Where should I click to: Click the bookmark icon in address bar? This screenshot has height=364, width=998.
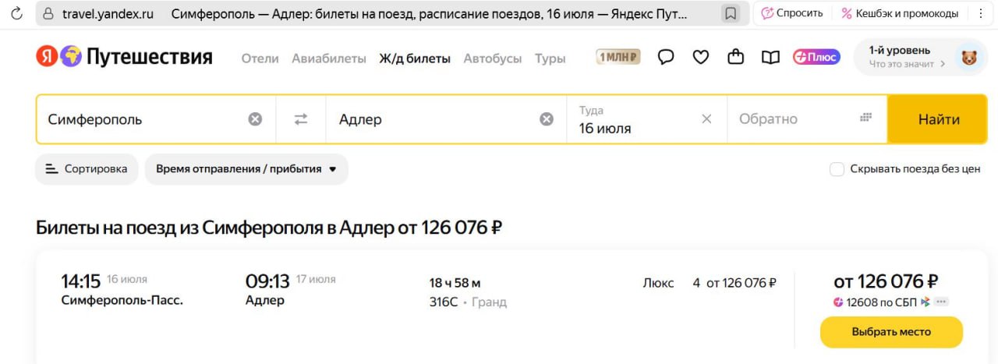(731, 13)
